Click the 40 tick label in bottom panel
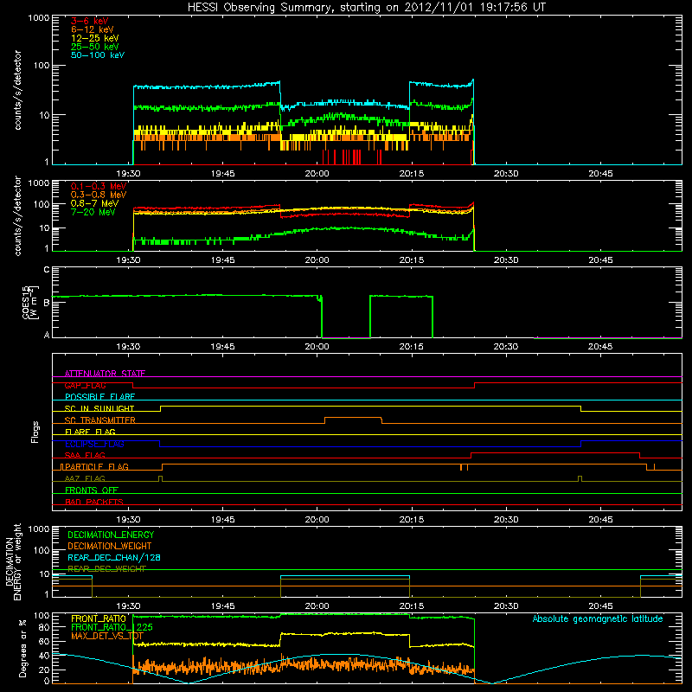This screenshot has width=692, height=692. pos(44,656)
